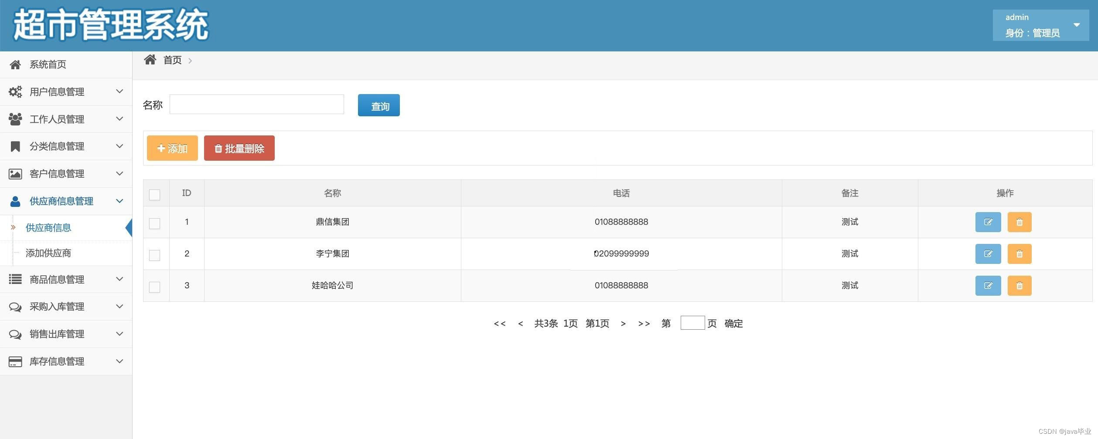This screenshot has width=1098, height=439.
Task: Focus the page number input box
Action: coord(692,323)
